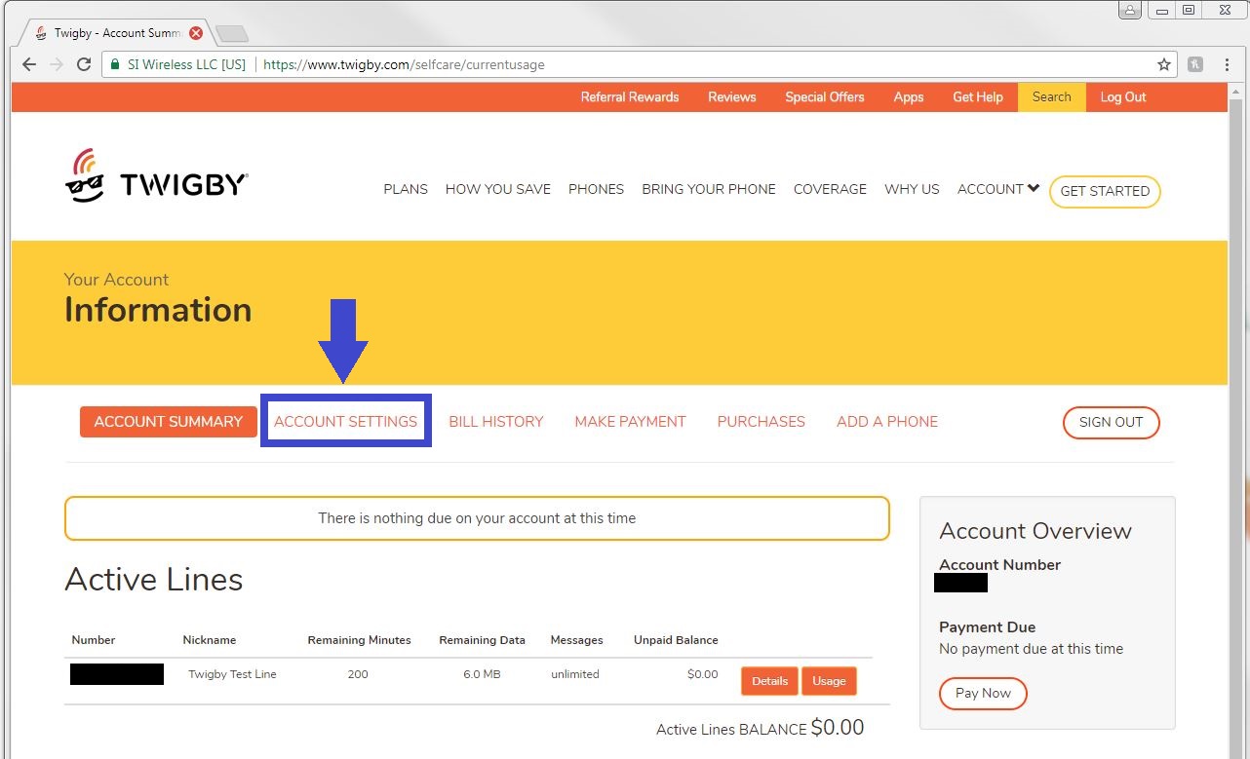Click the green padlock security icon
Viewport: 1250px width, 759px height.
tap(116, 64)
